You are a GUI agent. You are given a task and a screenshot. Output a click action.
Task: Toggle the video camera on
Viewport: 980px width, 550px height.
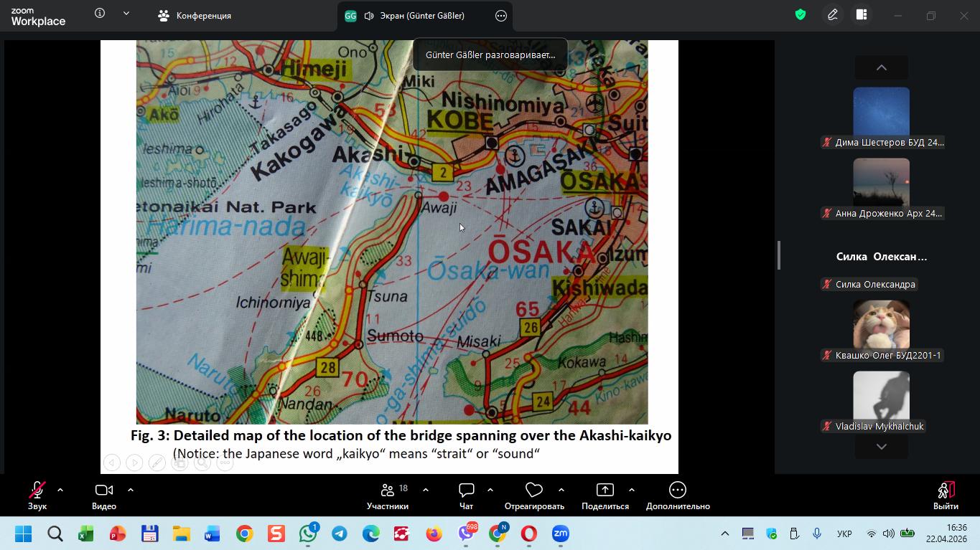(x=103, y=495)
